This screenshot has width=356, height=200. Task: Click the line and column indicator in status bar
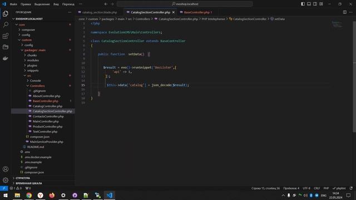coord(265,188)
